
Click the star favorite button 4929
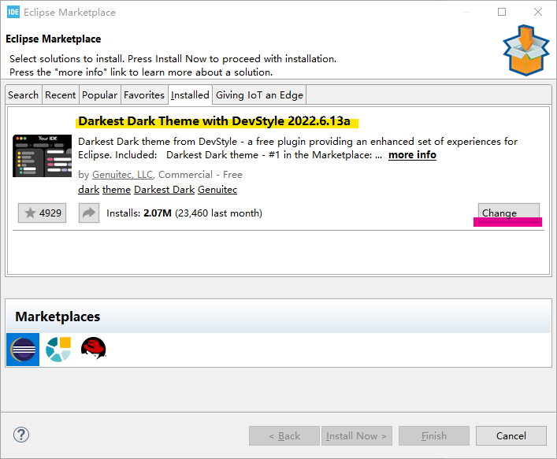(x=43, y=213)
